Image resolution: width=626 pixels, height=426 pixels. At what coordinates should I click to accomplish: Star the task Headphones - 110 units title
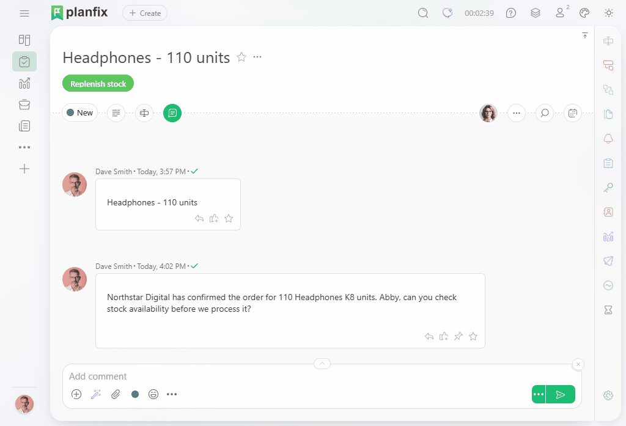coord(241,57)
